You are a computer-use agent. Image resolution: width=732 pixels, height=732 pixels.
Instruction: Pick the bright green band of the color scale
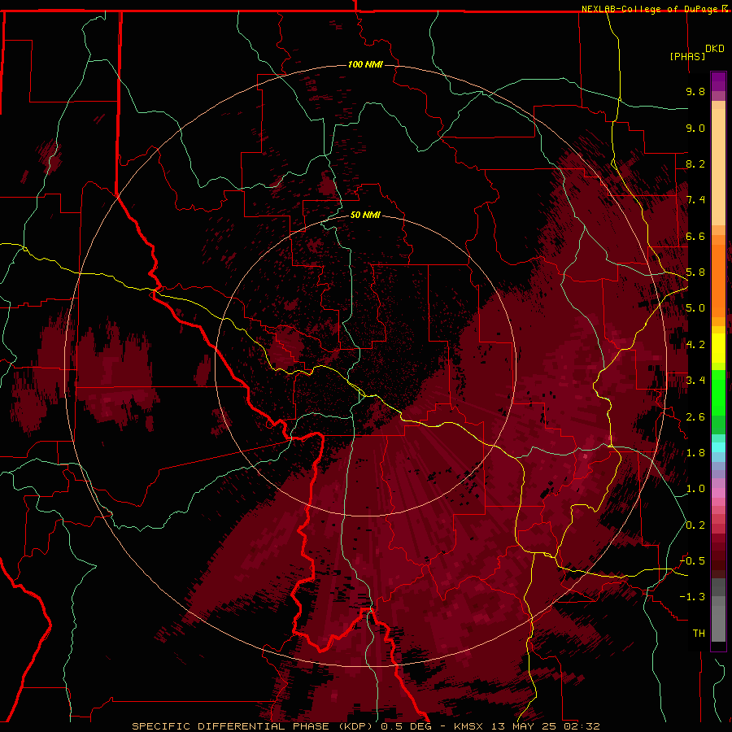[718, 392]
